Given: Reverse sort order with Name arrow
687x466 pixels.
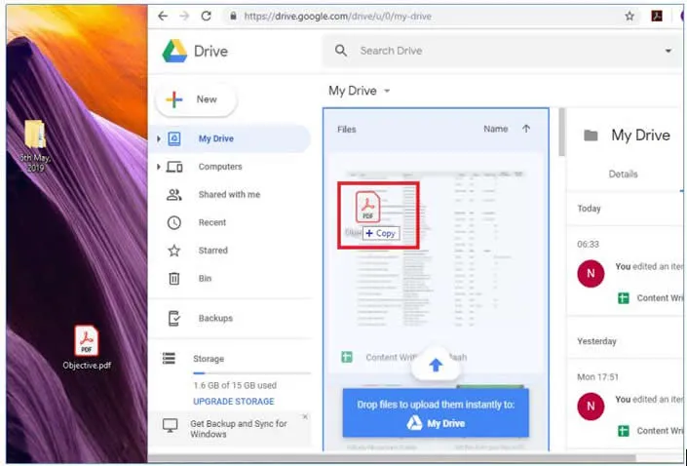Looking at the screenshot, I should tap(526, 129).
